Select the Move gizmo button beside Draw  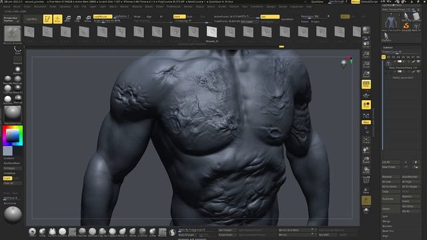(67, 19)
